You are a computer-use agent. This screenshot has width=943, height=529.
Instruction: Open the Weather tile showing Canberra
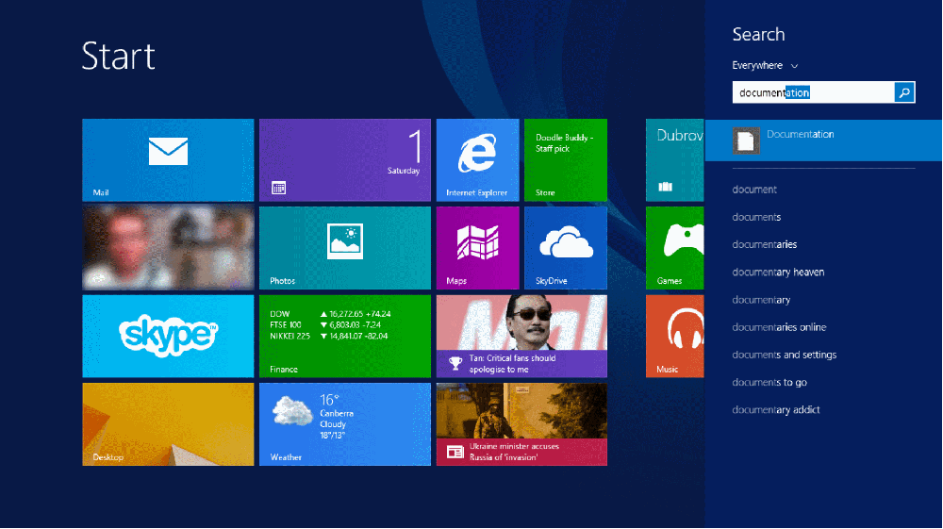tap(344, 424)
